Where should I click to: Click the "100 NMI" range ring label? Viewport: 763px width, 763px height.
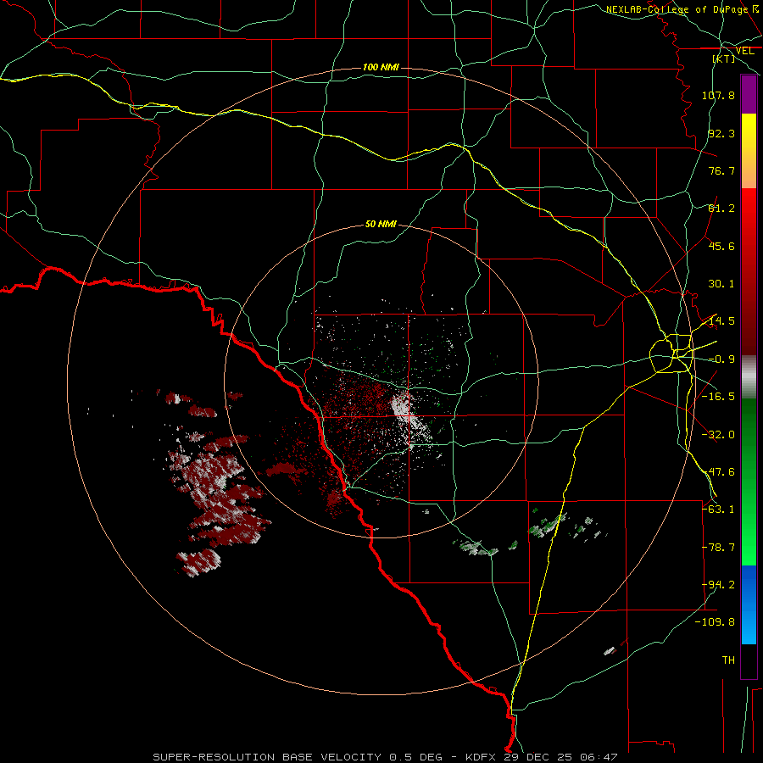point(381,67)
